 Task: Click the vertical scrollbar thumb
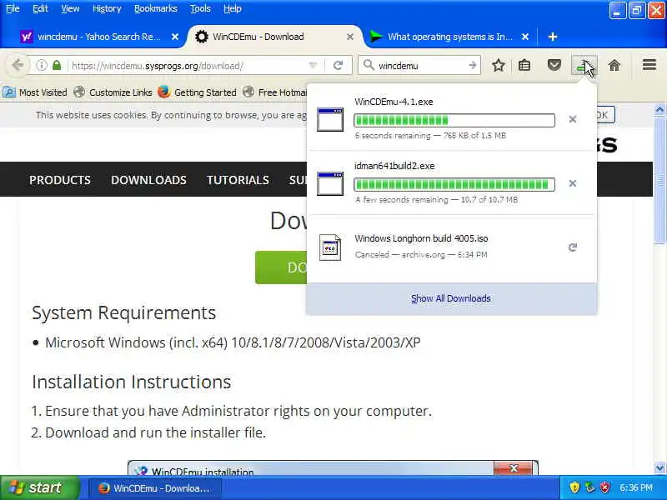(x=659, y=181)
